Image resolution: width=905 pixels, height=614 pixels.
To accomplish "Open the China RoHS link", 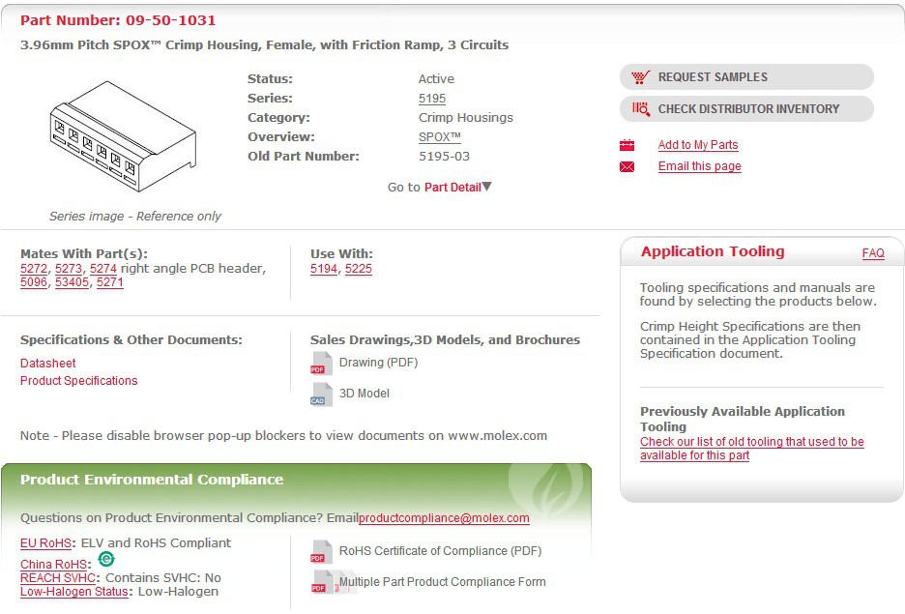I will point(54,565).
